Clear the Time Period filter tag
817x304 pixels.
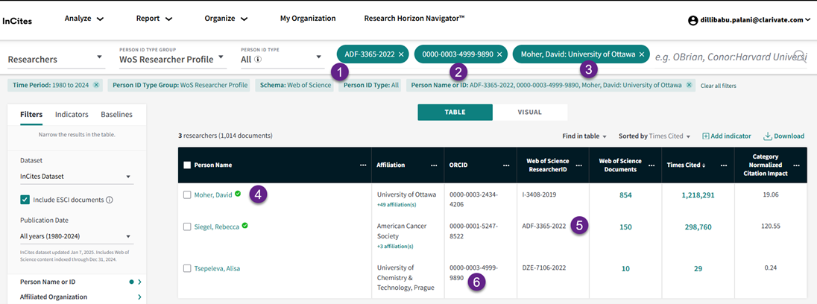(x=96, y=85)
